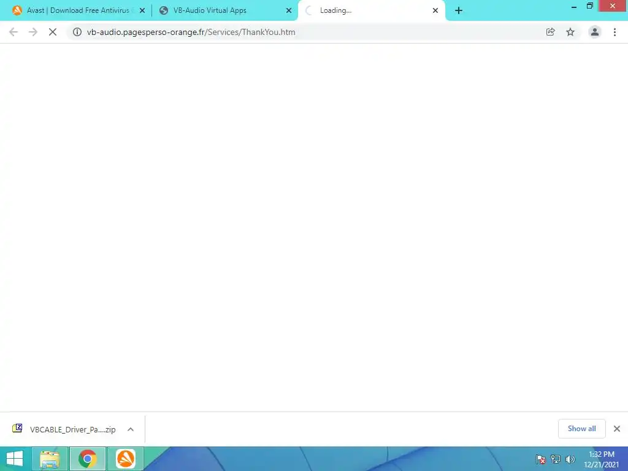628x471 pixels.
Task: Open Avast browser from taskbar
Action: click(x=125, y=459)
